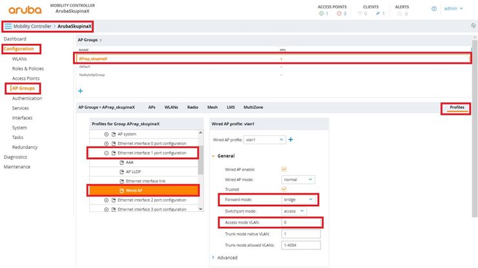Select Wired AP tree item
Viewport: 478px width, 268px height.
pos(144,191)
